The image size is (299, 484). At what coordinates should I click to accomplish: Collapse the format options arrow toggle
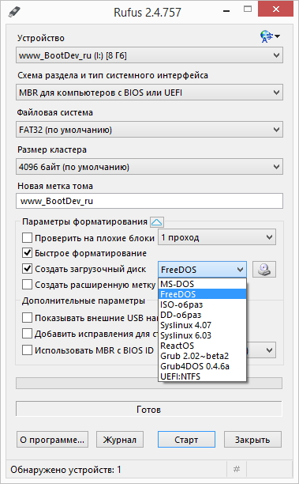(x=157, y=222)
